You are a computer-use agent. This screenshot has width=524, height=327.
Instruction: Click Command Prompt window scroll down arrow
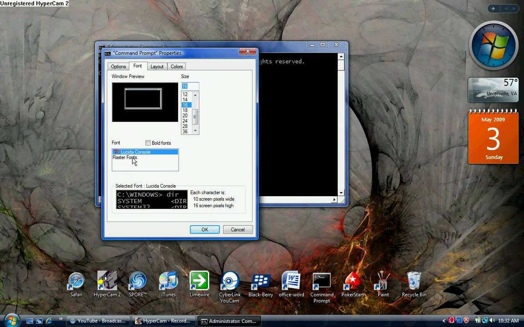pyautogui.click(x=341, y=193)
